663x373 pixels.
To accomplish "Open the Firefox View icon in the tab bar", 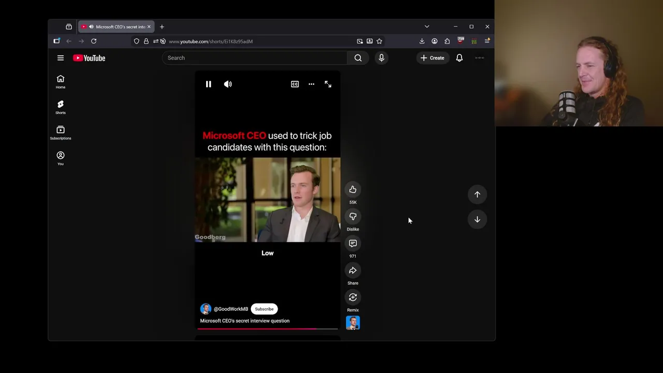I will (69, 26).
